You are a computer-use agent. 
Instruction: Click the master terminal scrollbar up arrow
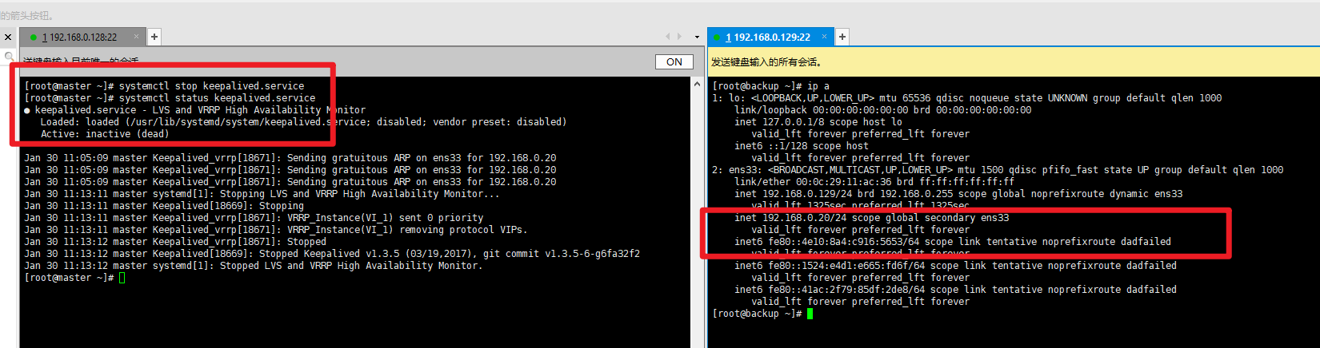point(697,84)
